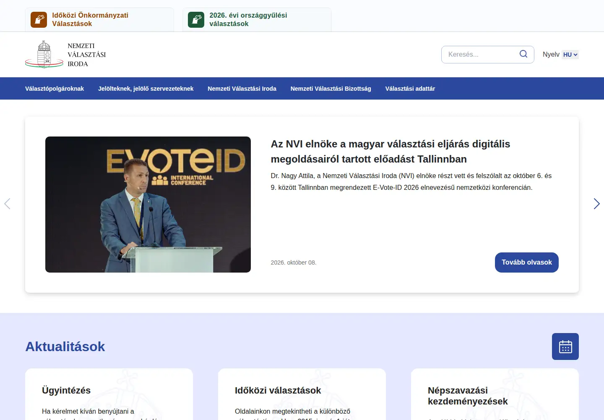This screenshot has width=604, height=420.
Task: Advance carousel with right arrow
Action: pos(596,204)
